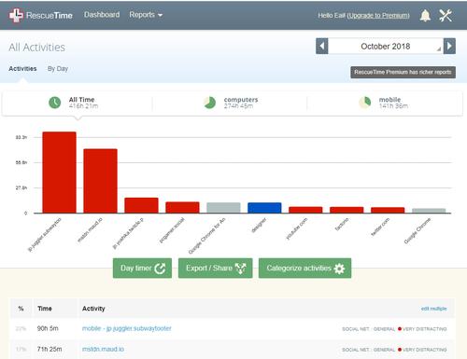The width and height of the screenshot is (467, 359).
Task: Click the computers pie chart icon
Action: click(x=209, y=103)
